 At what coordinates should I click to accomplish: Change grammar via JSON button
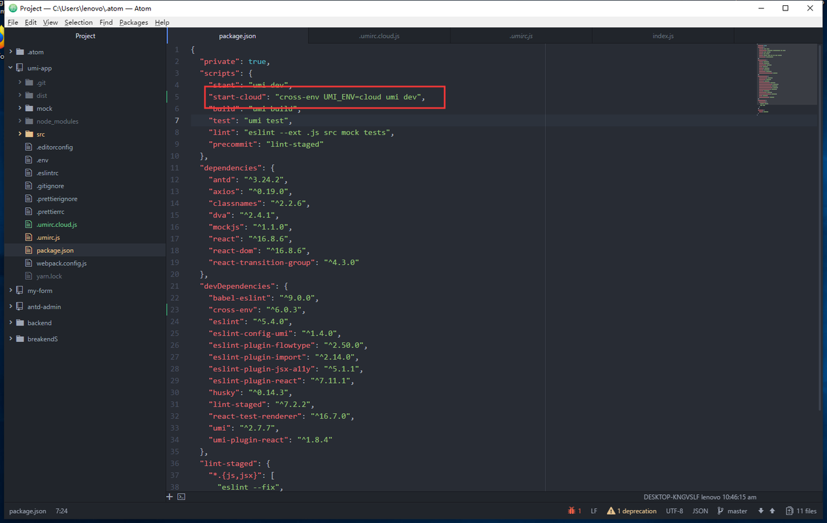(x=700, y=511)
